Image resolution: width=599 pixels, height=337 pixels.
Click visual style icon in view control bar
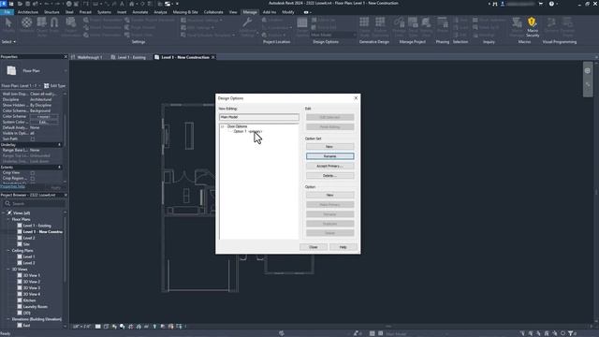pyautogui.click(x=106, y=327)
